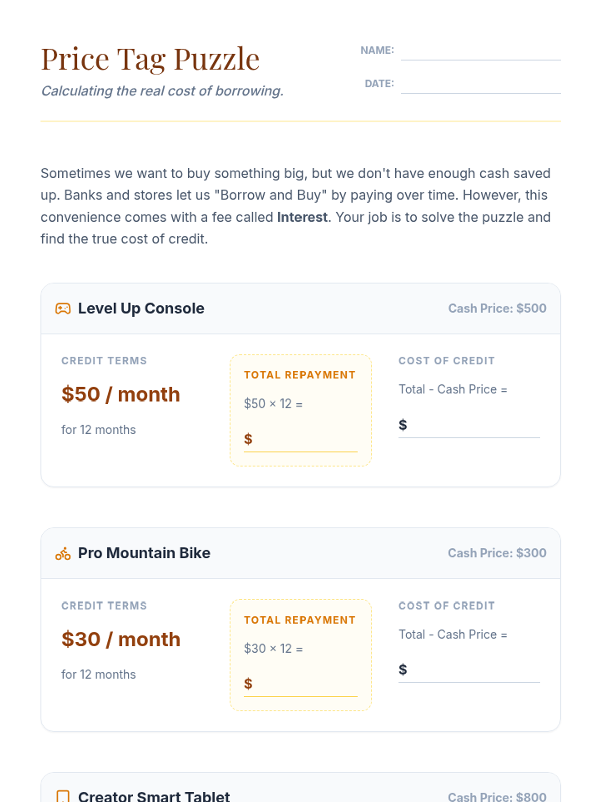Screen dimensions: 601x802
Task: Select the Pro Mountain Bike heading
Action: click(144, 553)
